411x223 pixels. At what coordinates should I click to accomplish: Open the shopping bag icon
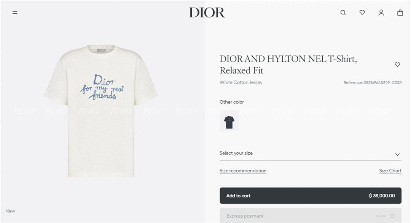400,13
